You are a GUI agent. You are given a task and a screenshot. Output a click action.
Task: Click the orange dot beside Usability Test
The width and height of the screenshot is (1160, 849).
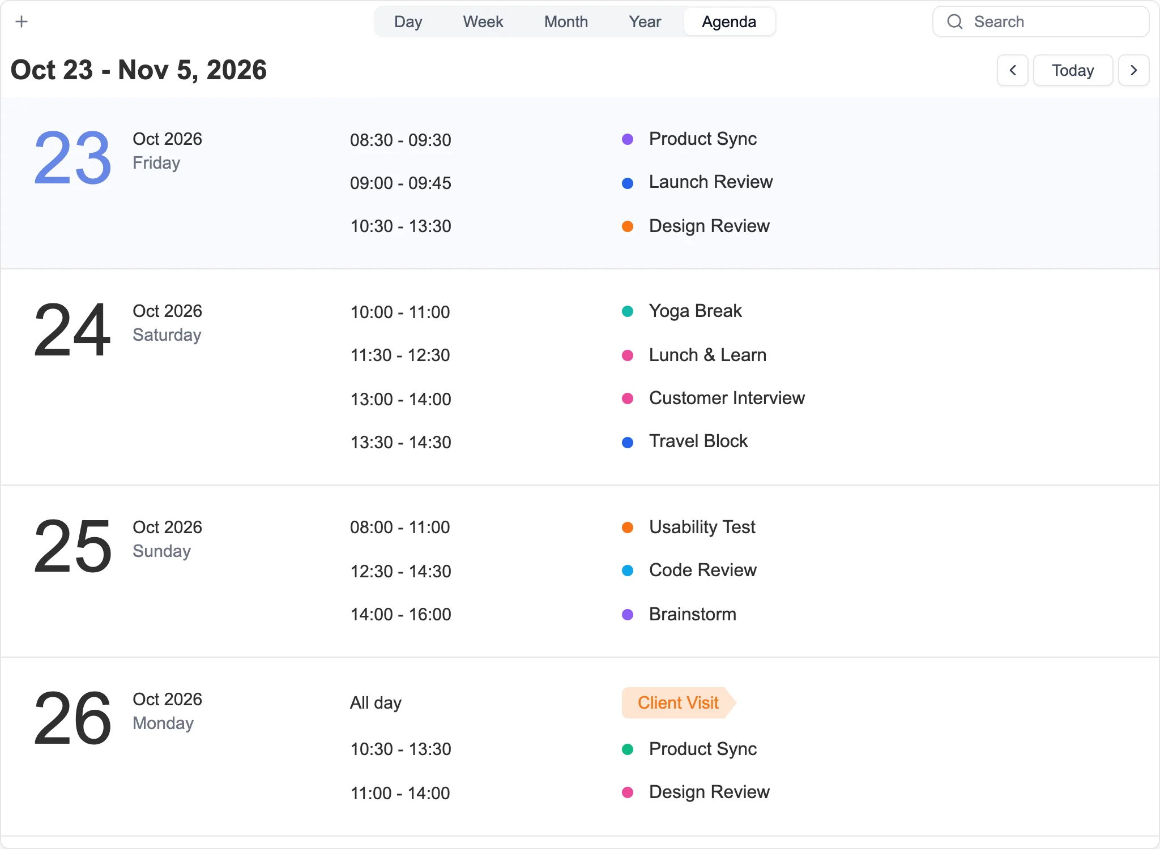pyautogui.click(x=628, y=528)
